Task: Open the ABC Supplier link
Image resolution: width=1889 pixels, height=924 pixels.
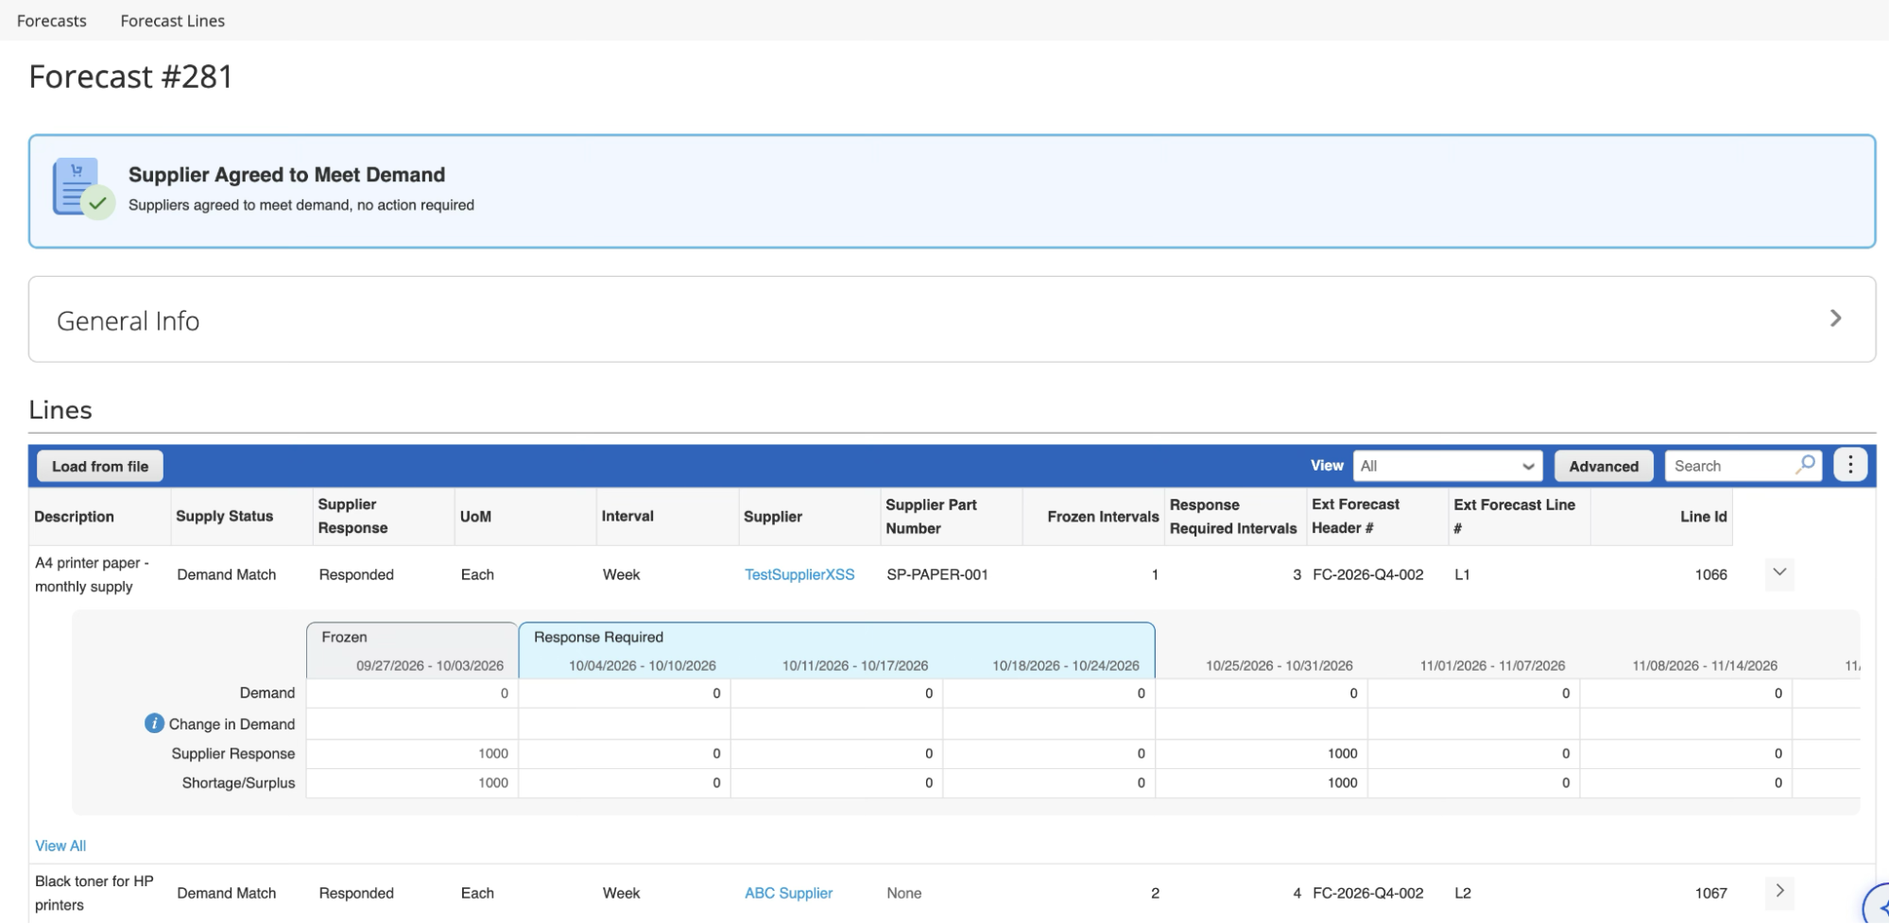Action: [788, 893]
